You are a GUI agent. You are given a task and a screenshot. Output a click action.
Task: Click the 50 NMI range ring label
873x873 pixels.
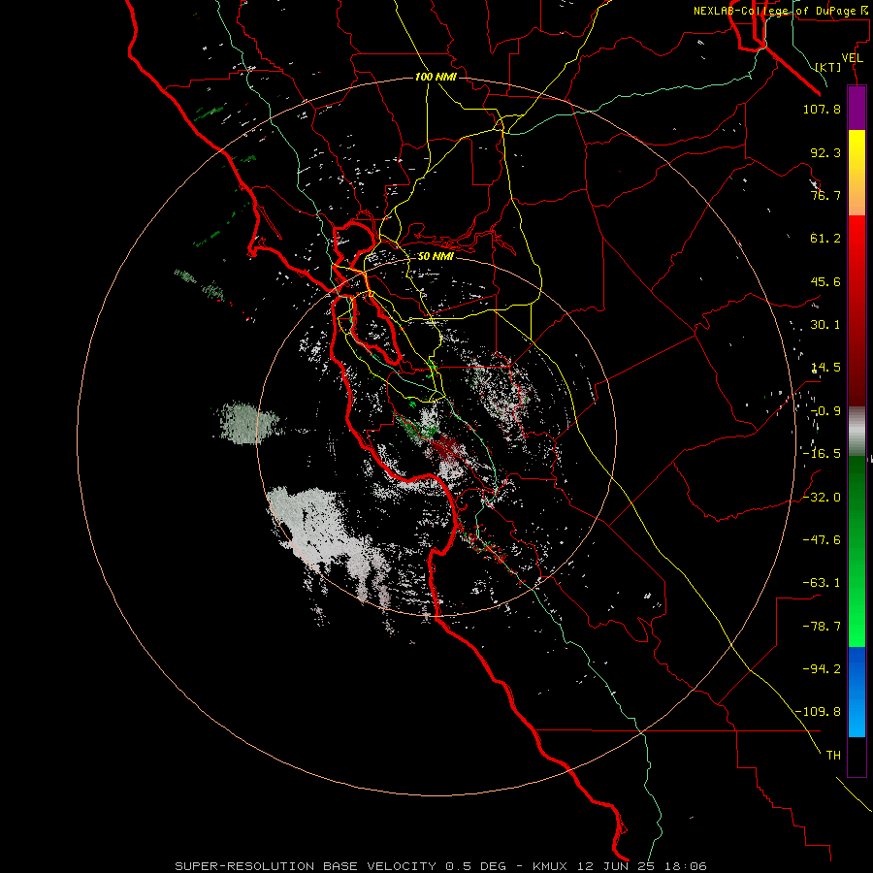coord(436,256)
